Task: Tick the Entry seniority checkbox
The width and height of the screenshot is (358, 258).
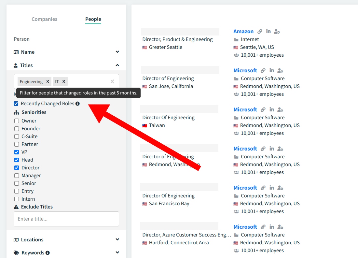Action: pos(17,191)
